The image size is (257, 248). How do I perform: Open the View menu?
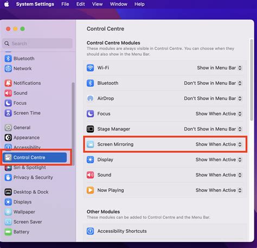click(97, 4)
